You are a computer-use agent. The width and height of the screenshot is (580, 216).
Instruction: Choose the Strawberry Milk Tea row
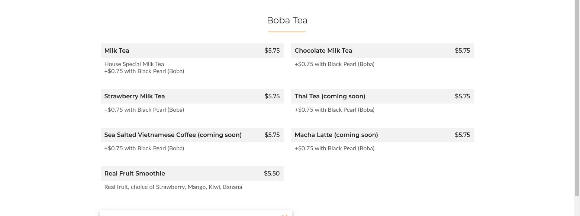(x=134, y=96)
